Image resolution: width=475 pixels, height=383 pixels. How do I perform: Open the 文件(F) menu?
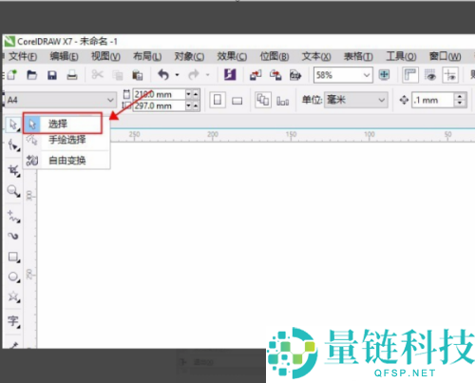(23, 57)
